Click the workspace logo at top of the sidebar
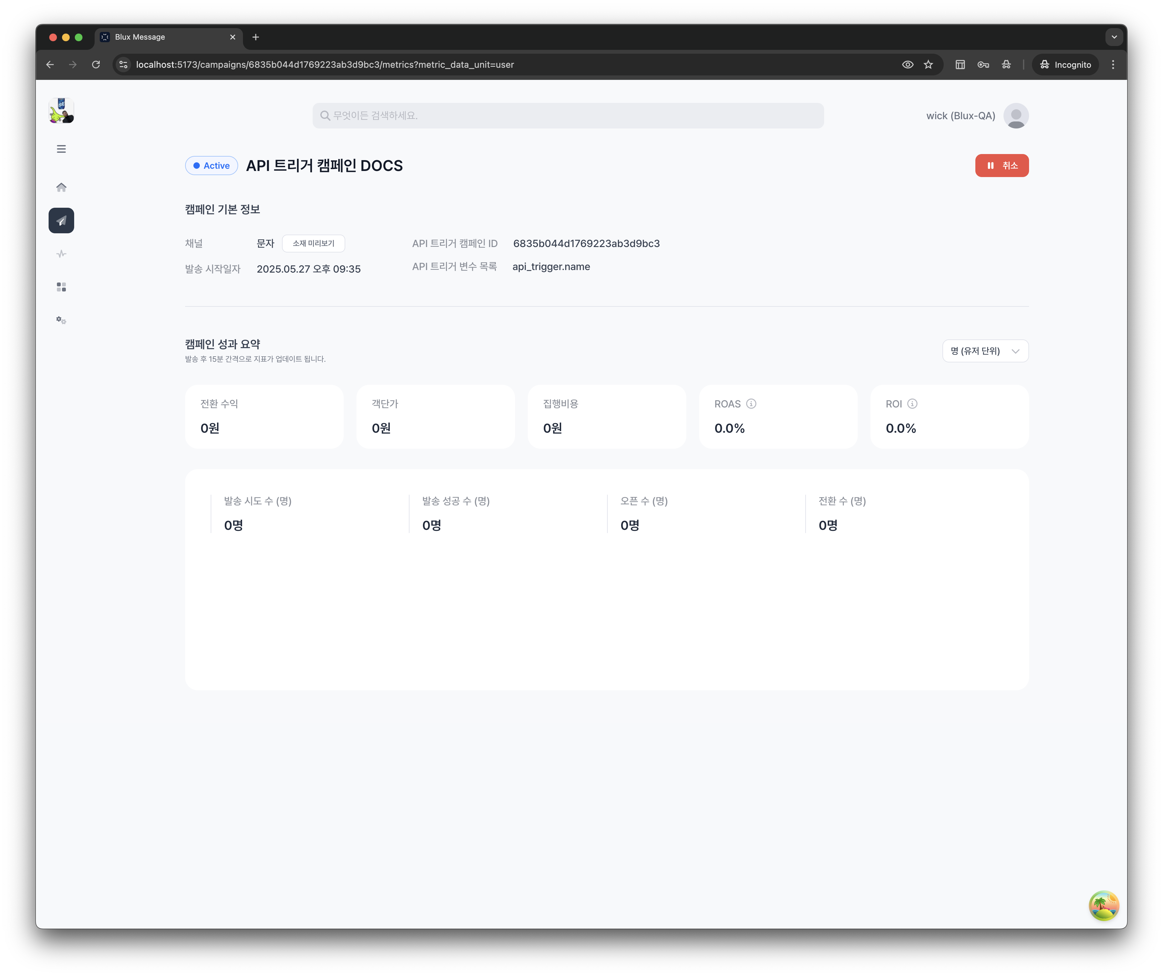 coord(61,111)
